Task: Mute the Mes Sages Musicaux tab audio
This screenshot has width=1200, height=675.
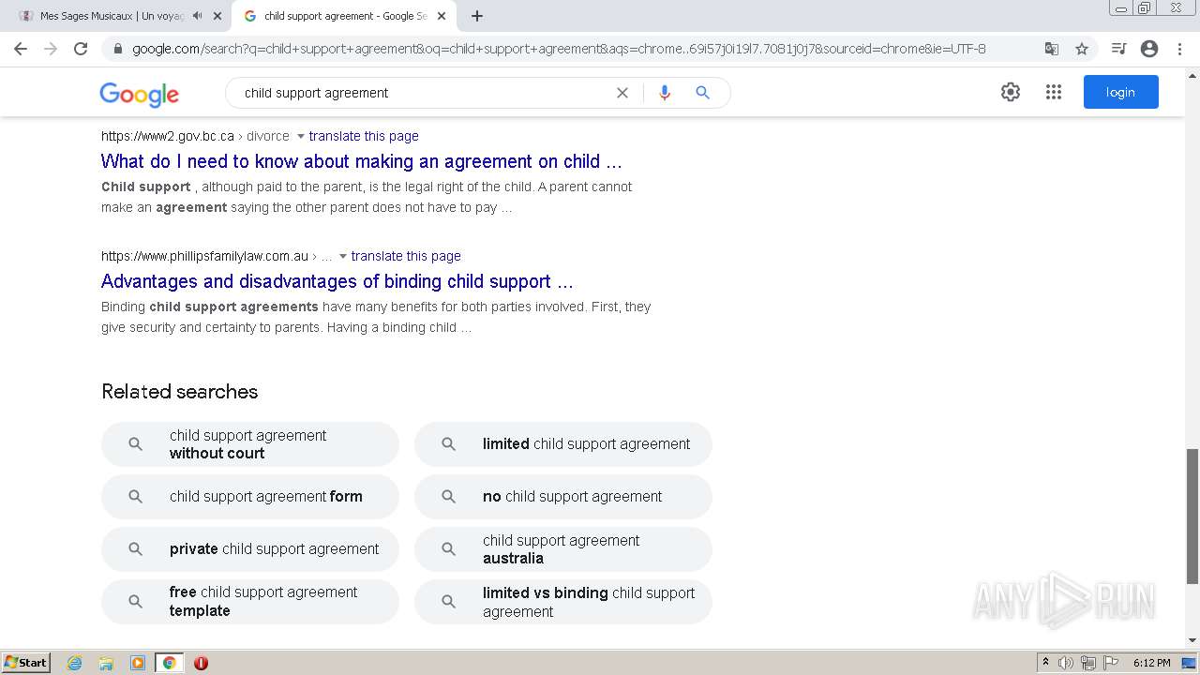Action: coord(197,16)
